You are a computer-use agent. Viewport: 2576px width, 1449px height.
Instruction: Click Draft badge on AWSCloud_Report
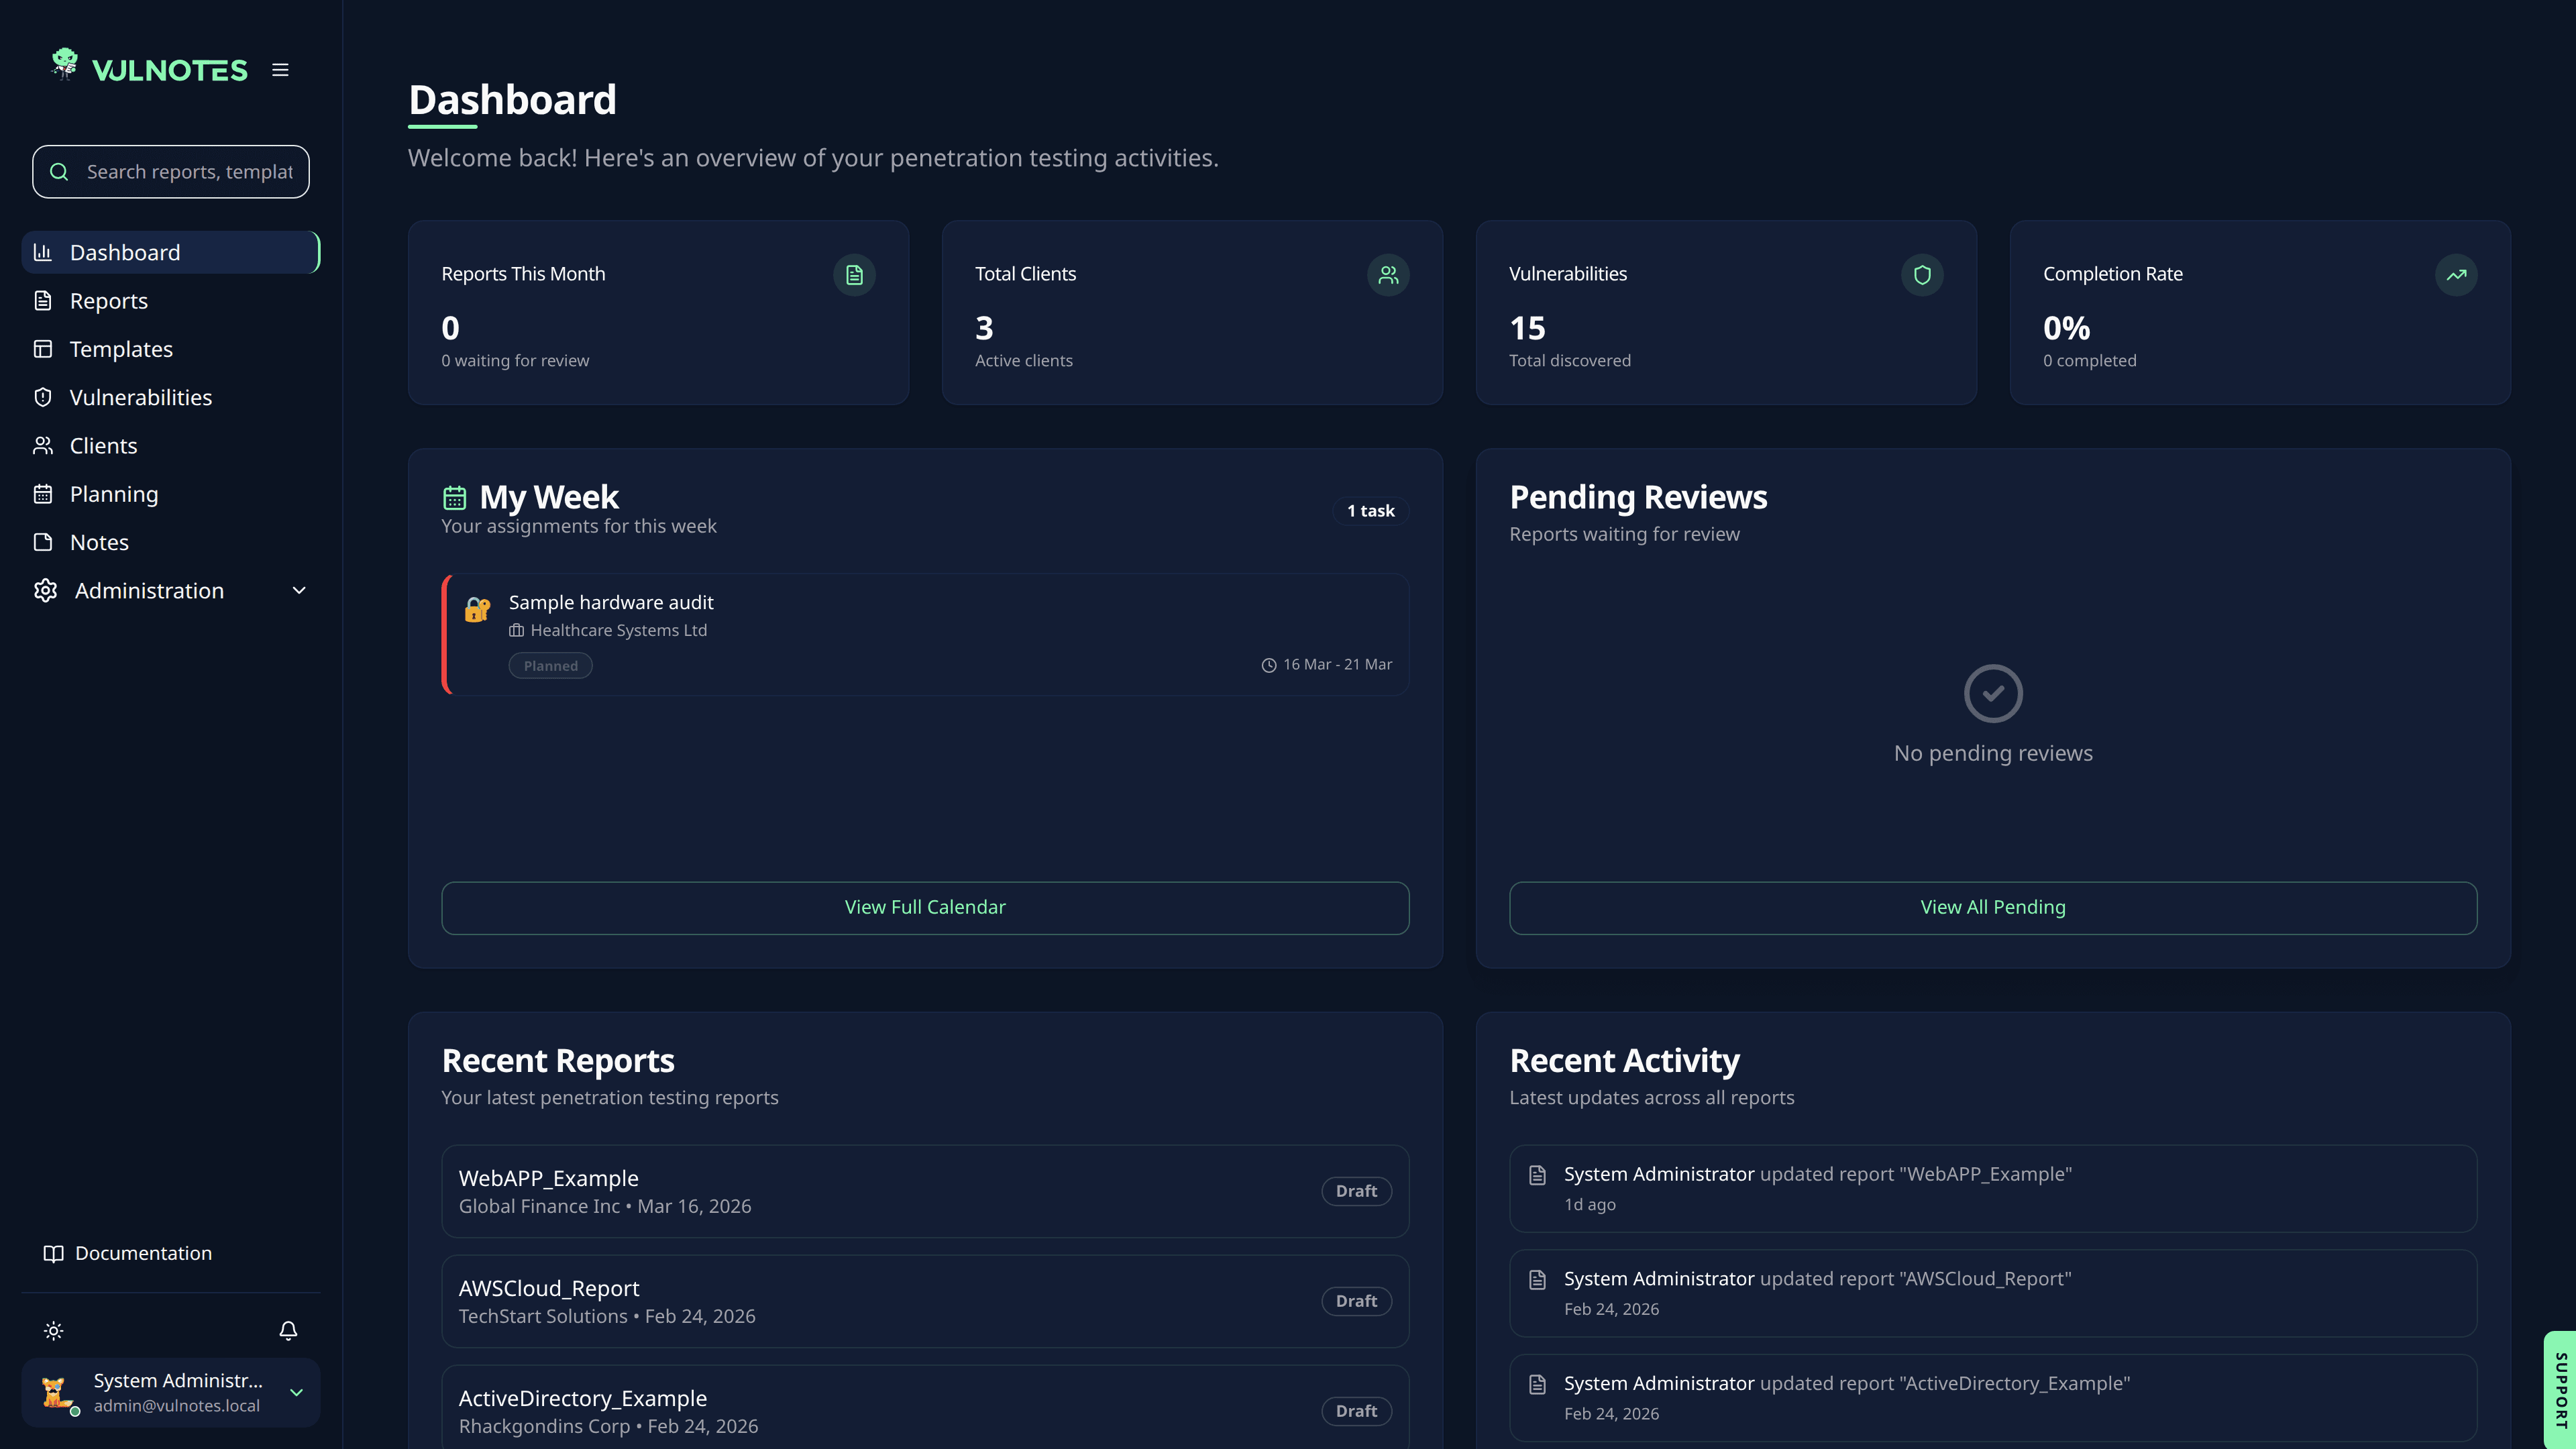(x=1356, y=1302)
